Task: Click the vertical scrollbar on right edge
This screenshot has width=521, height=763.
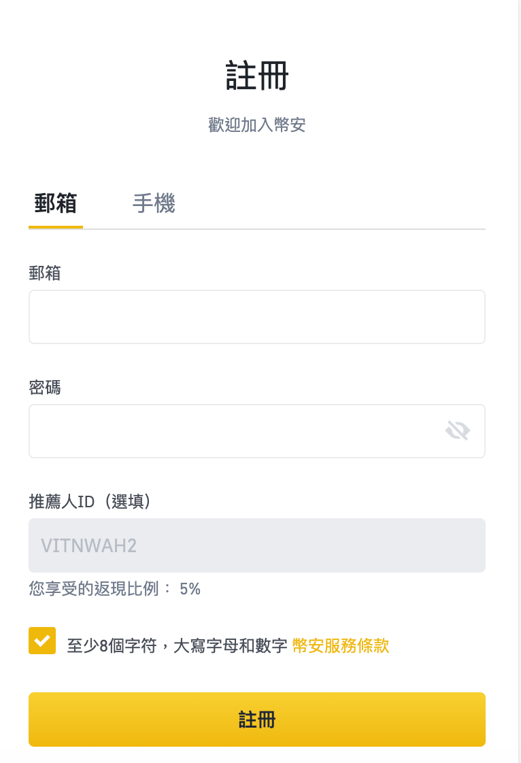Action: (x=520, y=381)
